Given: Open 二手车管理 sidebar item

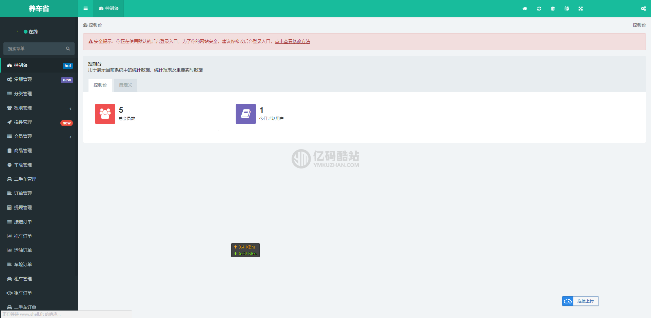Looking at the screenshot, I should [x=39, y=179].
